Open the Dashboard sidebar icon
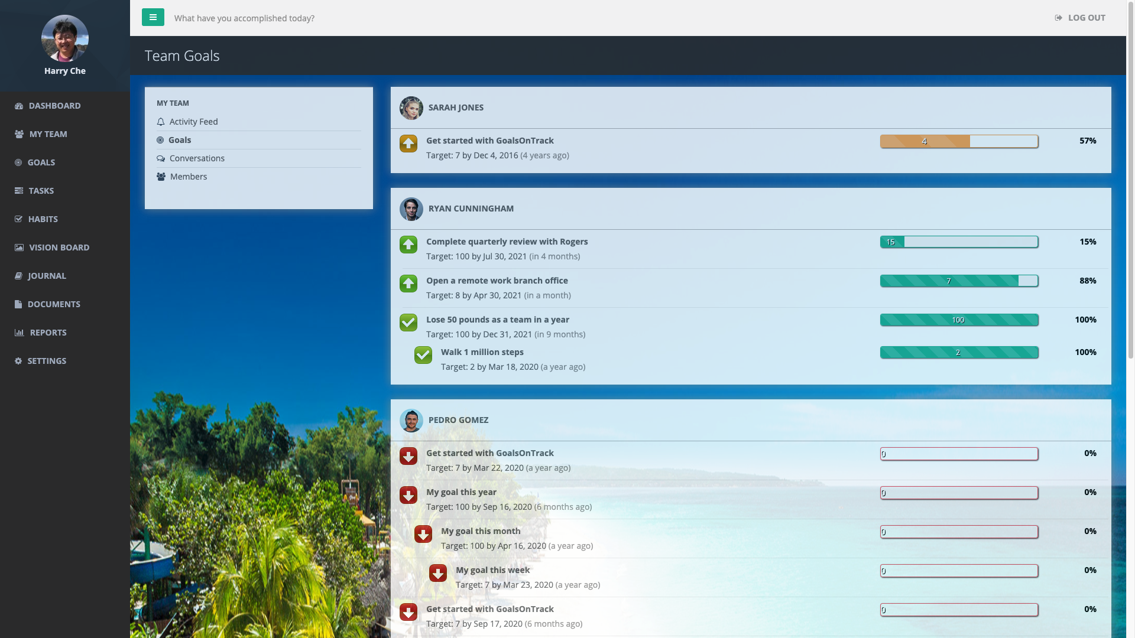Screen dimensions: 1135x638 [x=19, y=106]
